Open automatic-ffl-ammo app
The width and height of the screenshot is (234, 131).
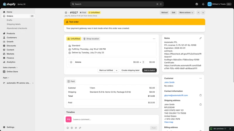(x=18, y=83)
